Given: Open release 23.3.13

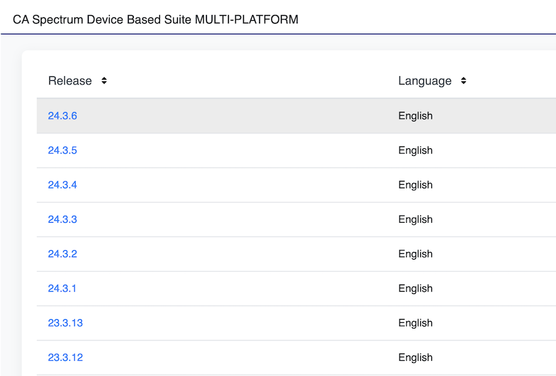Looking at the screenshot, I should [x=65, y=323].
